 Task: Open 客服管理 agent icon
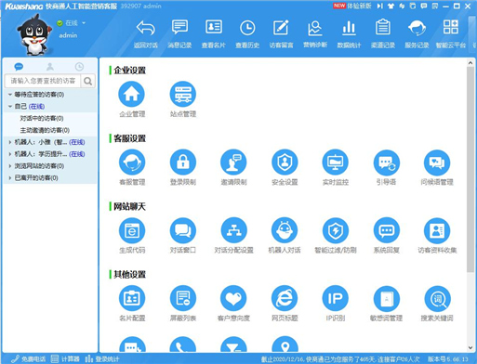[x=132, y=162]
